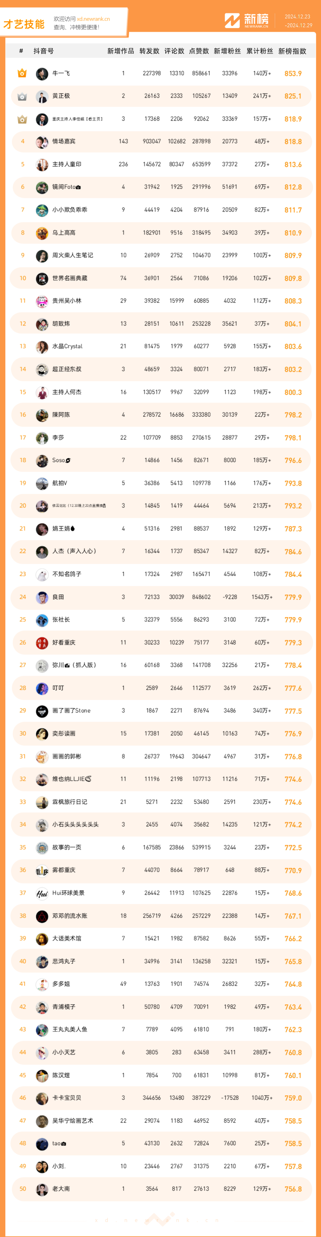The width and height of the screenshot is (321, 1237).
Task: Open account name 情场嘉宾
Action: coord(64,141)
